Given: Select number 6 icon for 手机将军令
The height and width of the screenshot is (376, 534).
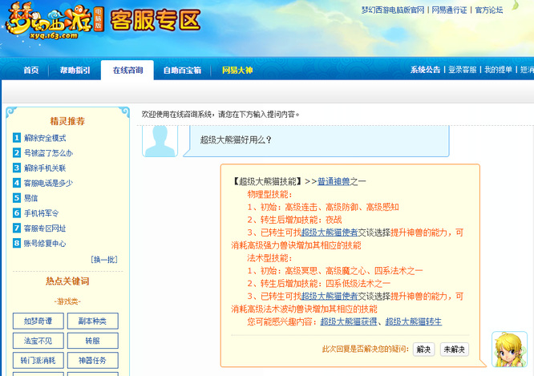Looking at the screenshot, I should point(17,213).
